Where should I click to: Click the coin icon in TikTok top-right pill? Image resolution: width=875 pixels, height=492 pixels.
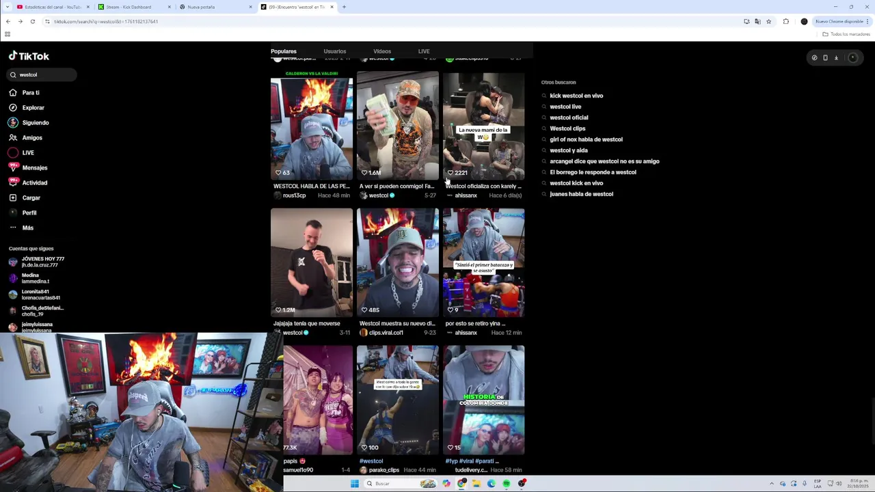click(x=814, y=58)
